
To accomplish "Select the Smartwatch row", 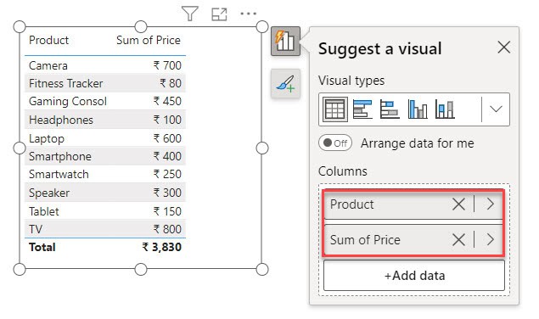I will click(x=105, y=174).
